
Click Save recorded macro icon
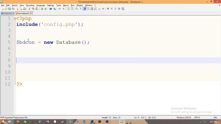(x=123, y=9)
